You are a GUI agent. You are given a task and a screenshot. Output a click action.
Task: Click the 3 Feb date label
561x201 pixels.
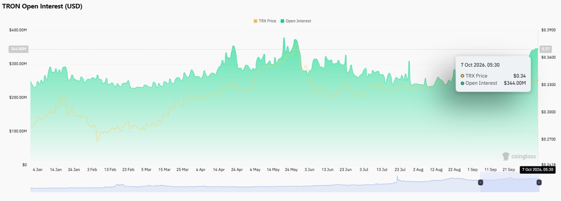point(92,169)
